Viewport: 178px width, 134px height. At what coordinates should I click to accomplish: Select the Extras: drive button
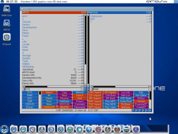(30, 107)
